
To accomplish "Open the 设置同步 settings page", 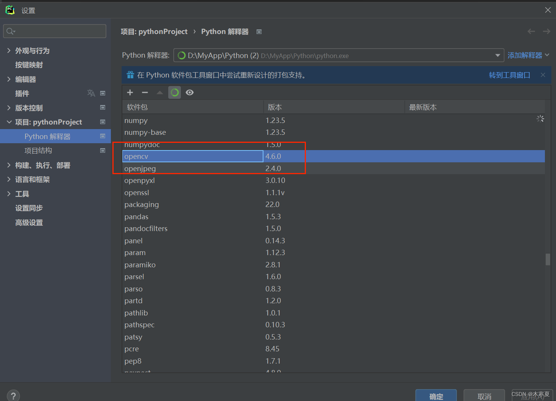I will click(29, 208).
